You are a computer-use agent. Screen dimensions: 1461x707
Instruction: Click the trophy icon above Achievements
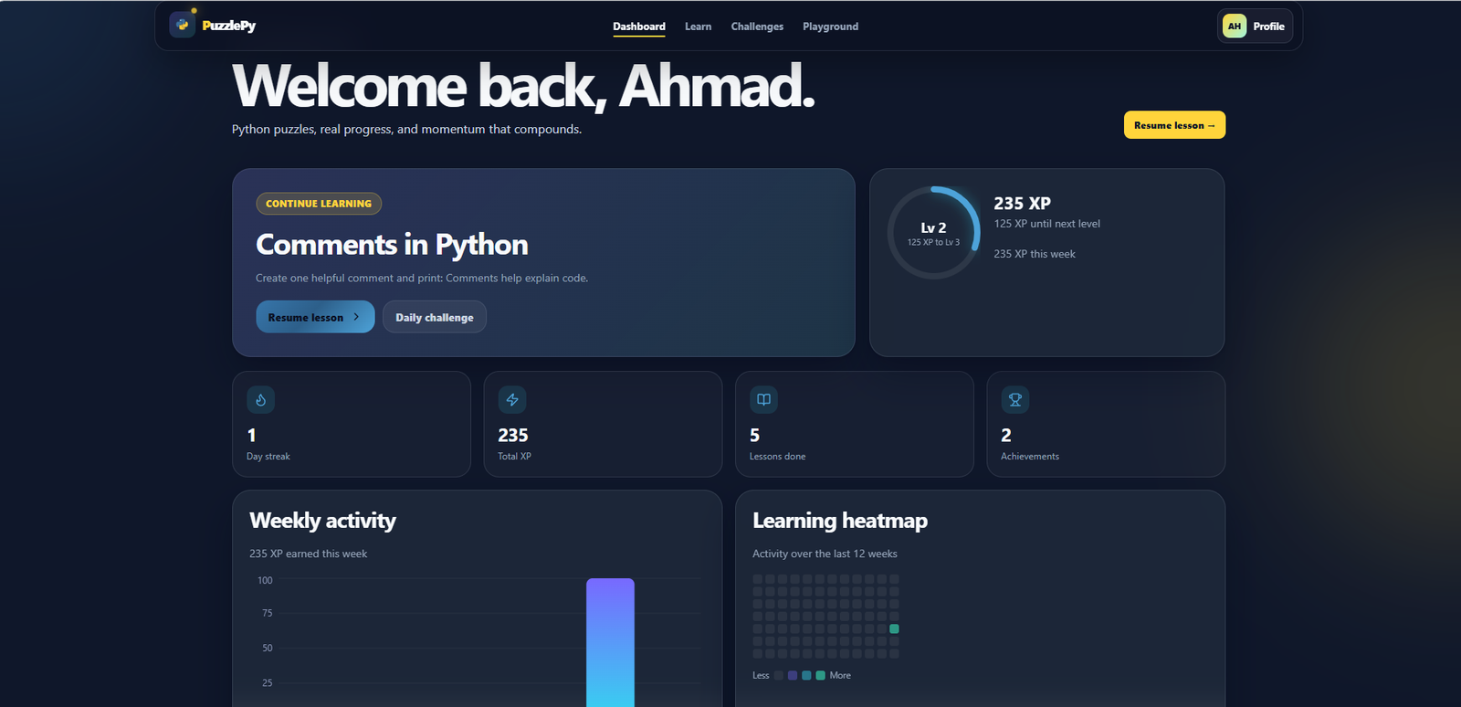pyautogui.click(x=1014, y=400)
